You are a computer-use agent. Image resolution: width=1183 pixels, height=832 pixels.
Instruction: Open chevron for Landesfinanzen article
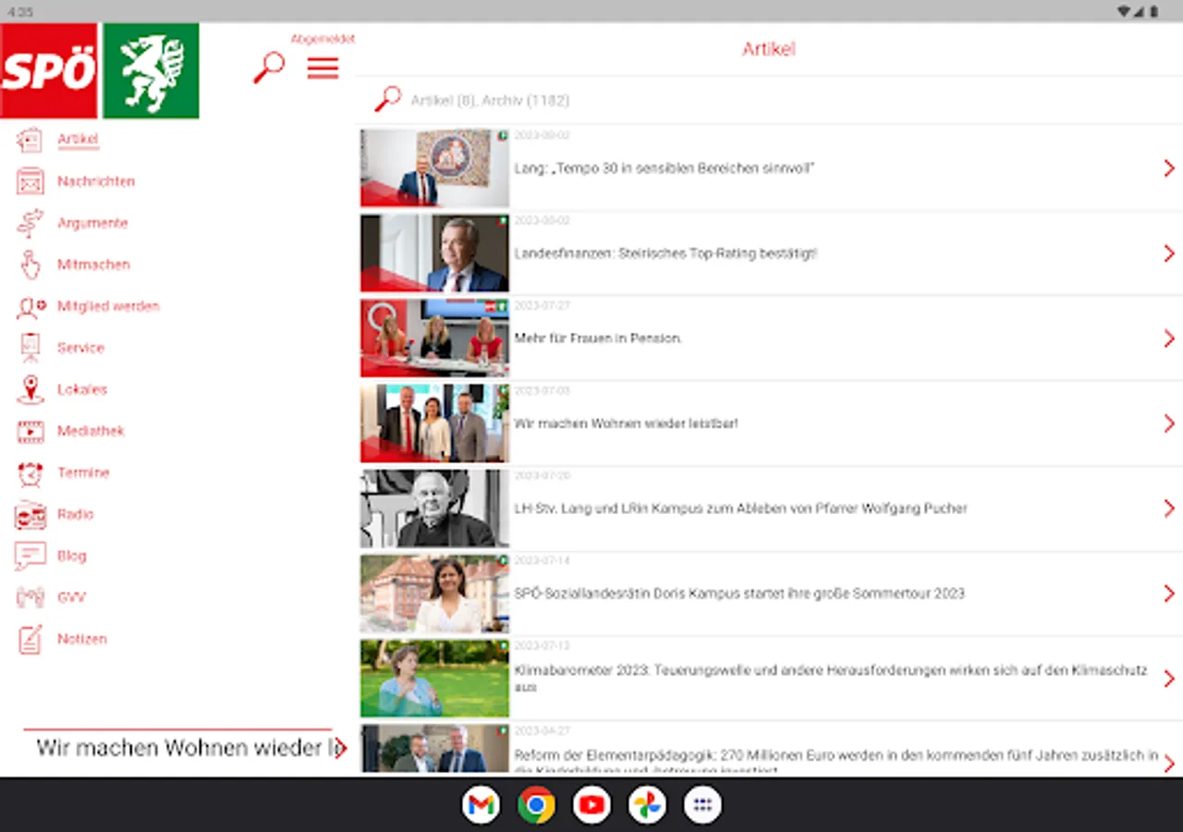coord(1168,253)
